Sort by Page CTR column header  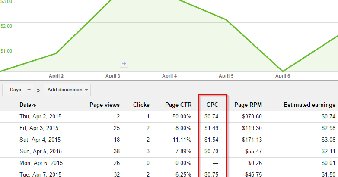(x=178, y=105)
